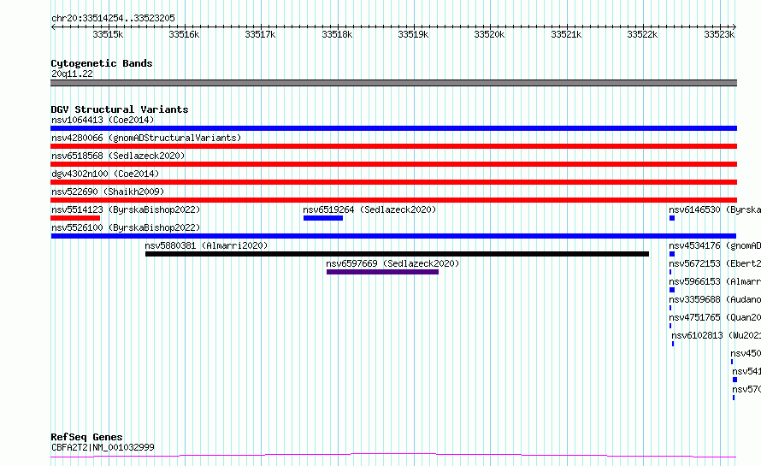Click the 33515k ruler tick label
This screenshot has width=761, height=466.
click(108, 34)
